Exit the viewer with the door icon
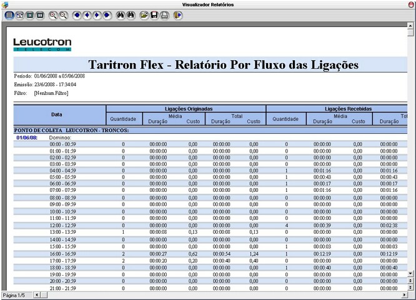Viewport: 416px width, 300px height. 178,15
